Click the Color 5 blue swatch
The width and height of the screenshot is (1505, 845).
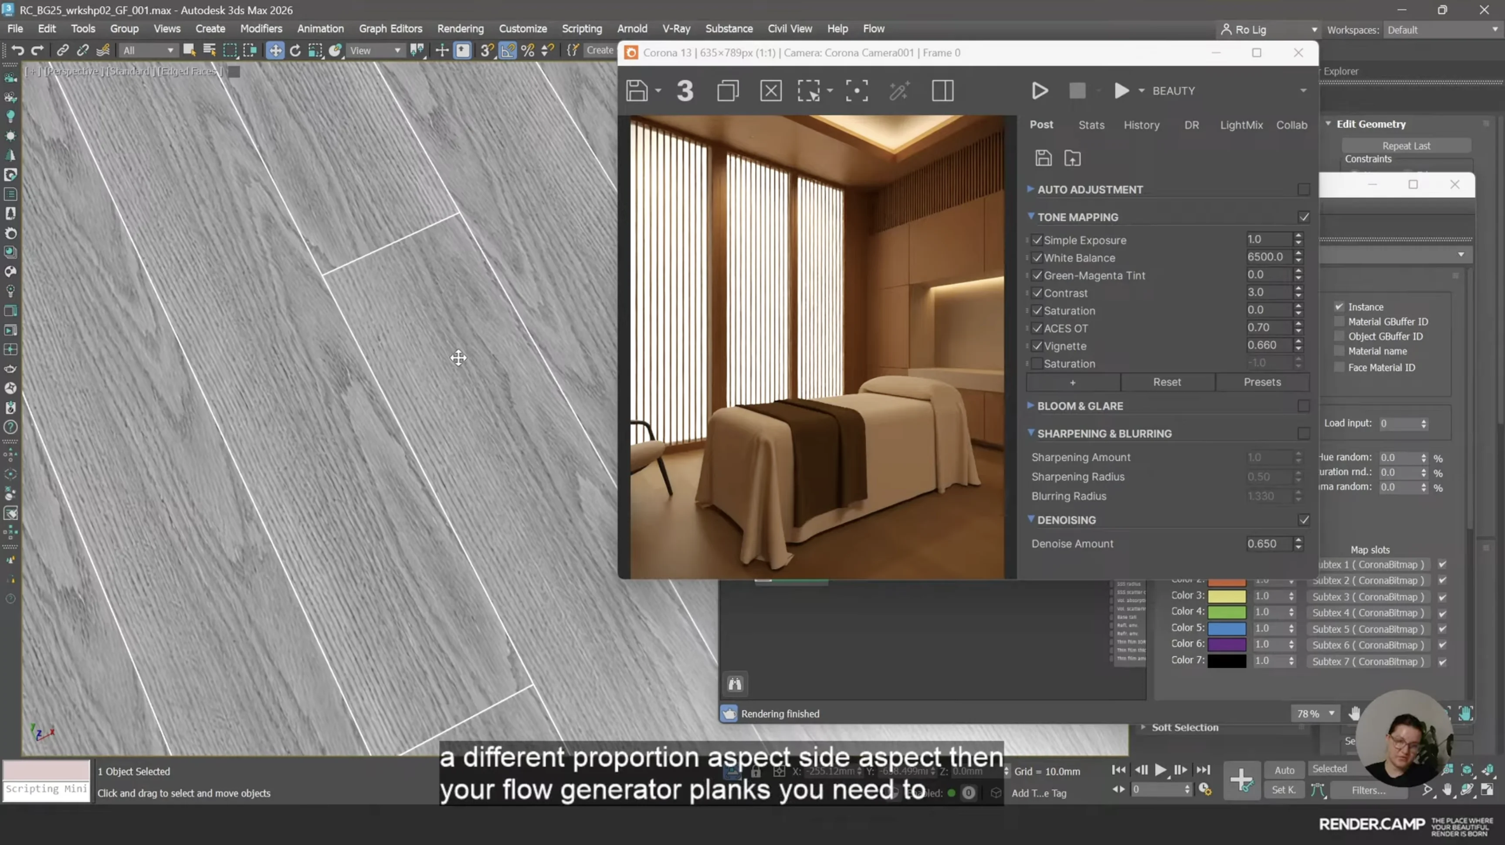[1226, 629]
